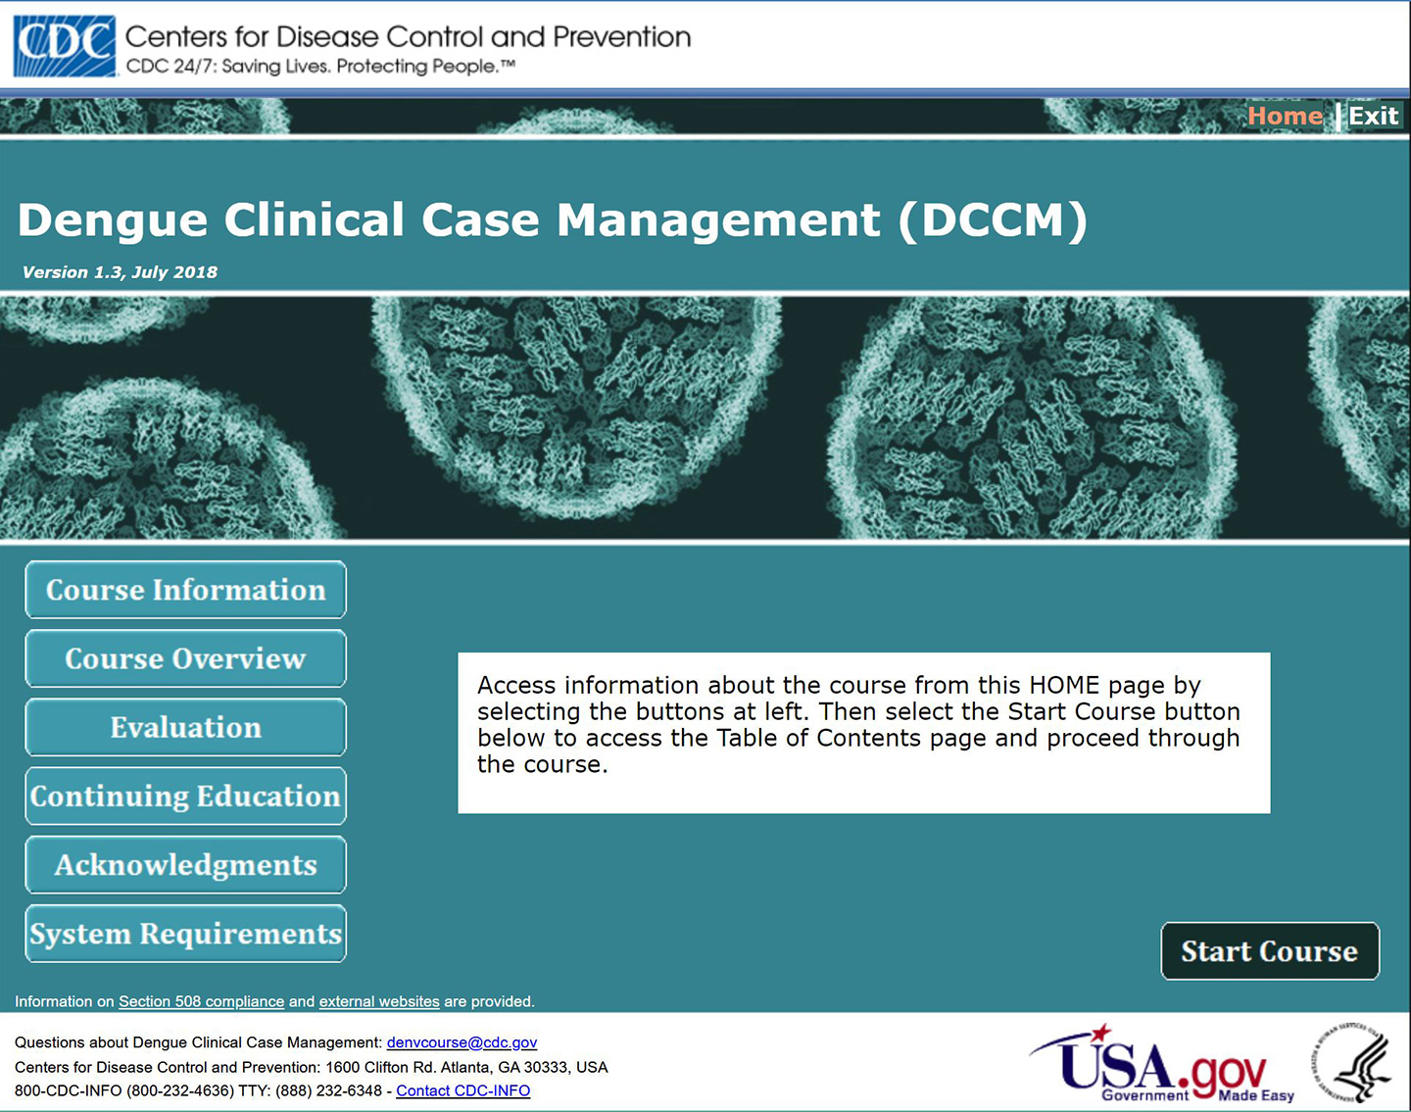Select the Home navigation link
1411x1112 pixels.
[1287, 116]
